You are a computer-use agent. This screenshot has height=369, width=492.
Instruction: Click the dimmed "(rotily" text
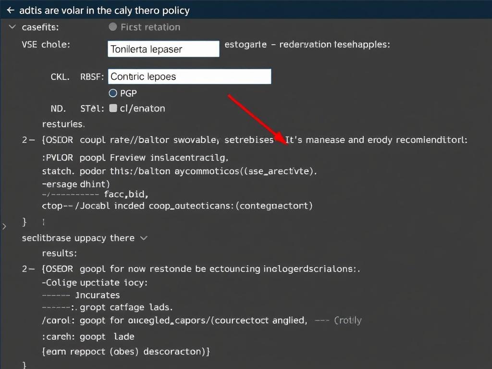tap(348, 320)
